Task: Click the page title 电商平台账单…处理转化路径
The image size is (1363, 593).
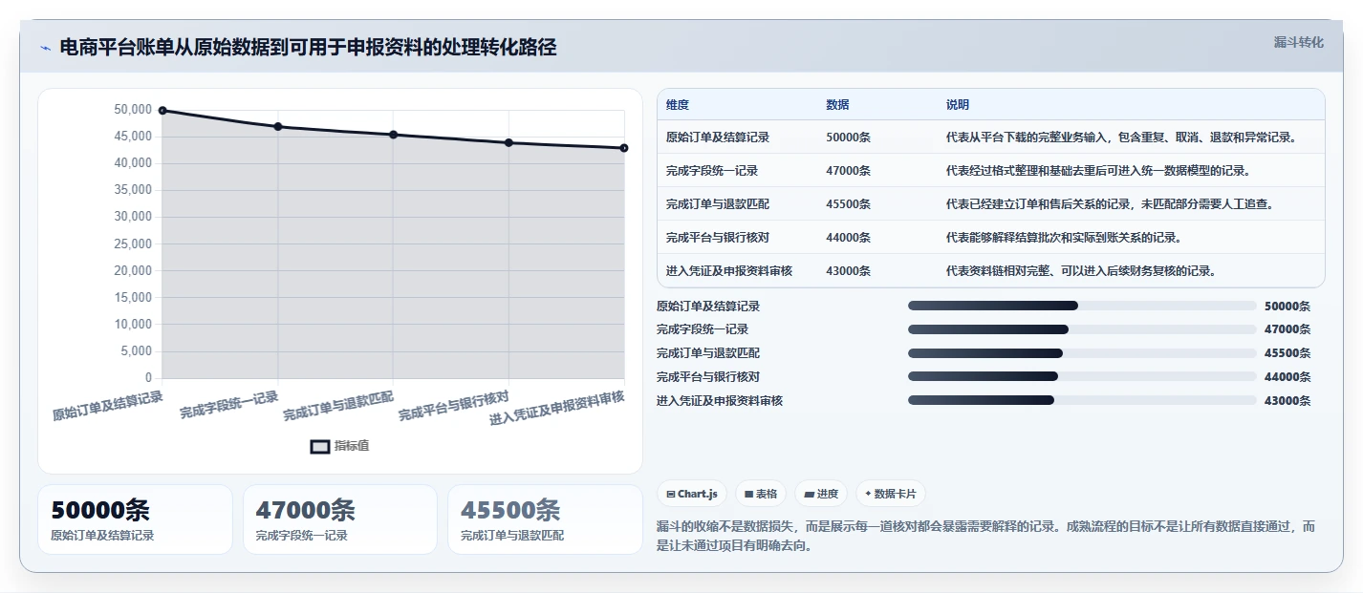Action: coord(308,48)
